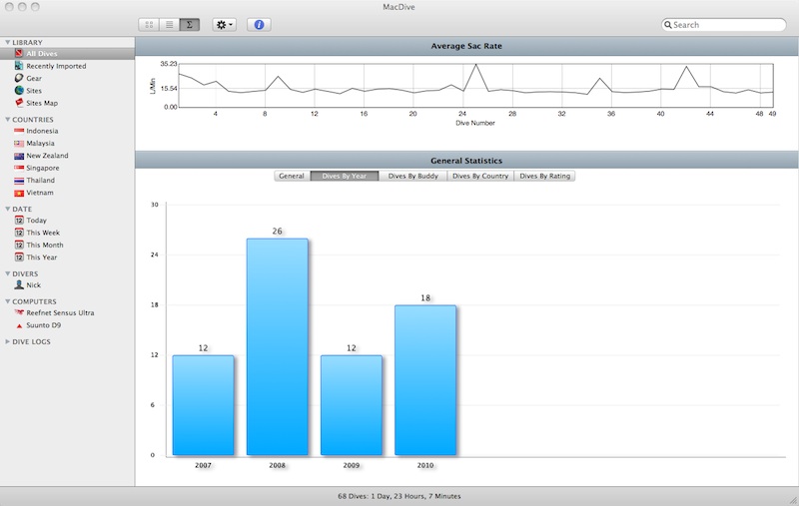
Task: Open Recently Imported dives
Action: [x=55, y=66]
